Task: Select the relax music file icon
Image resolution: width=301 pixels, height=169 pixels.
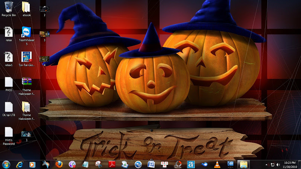Action: (9, 32)
